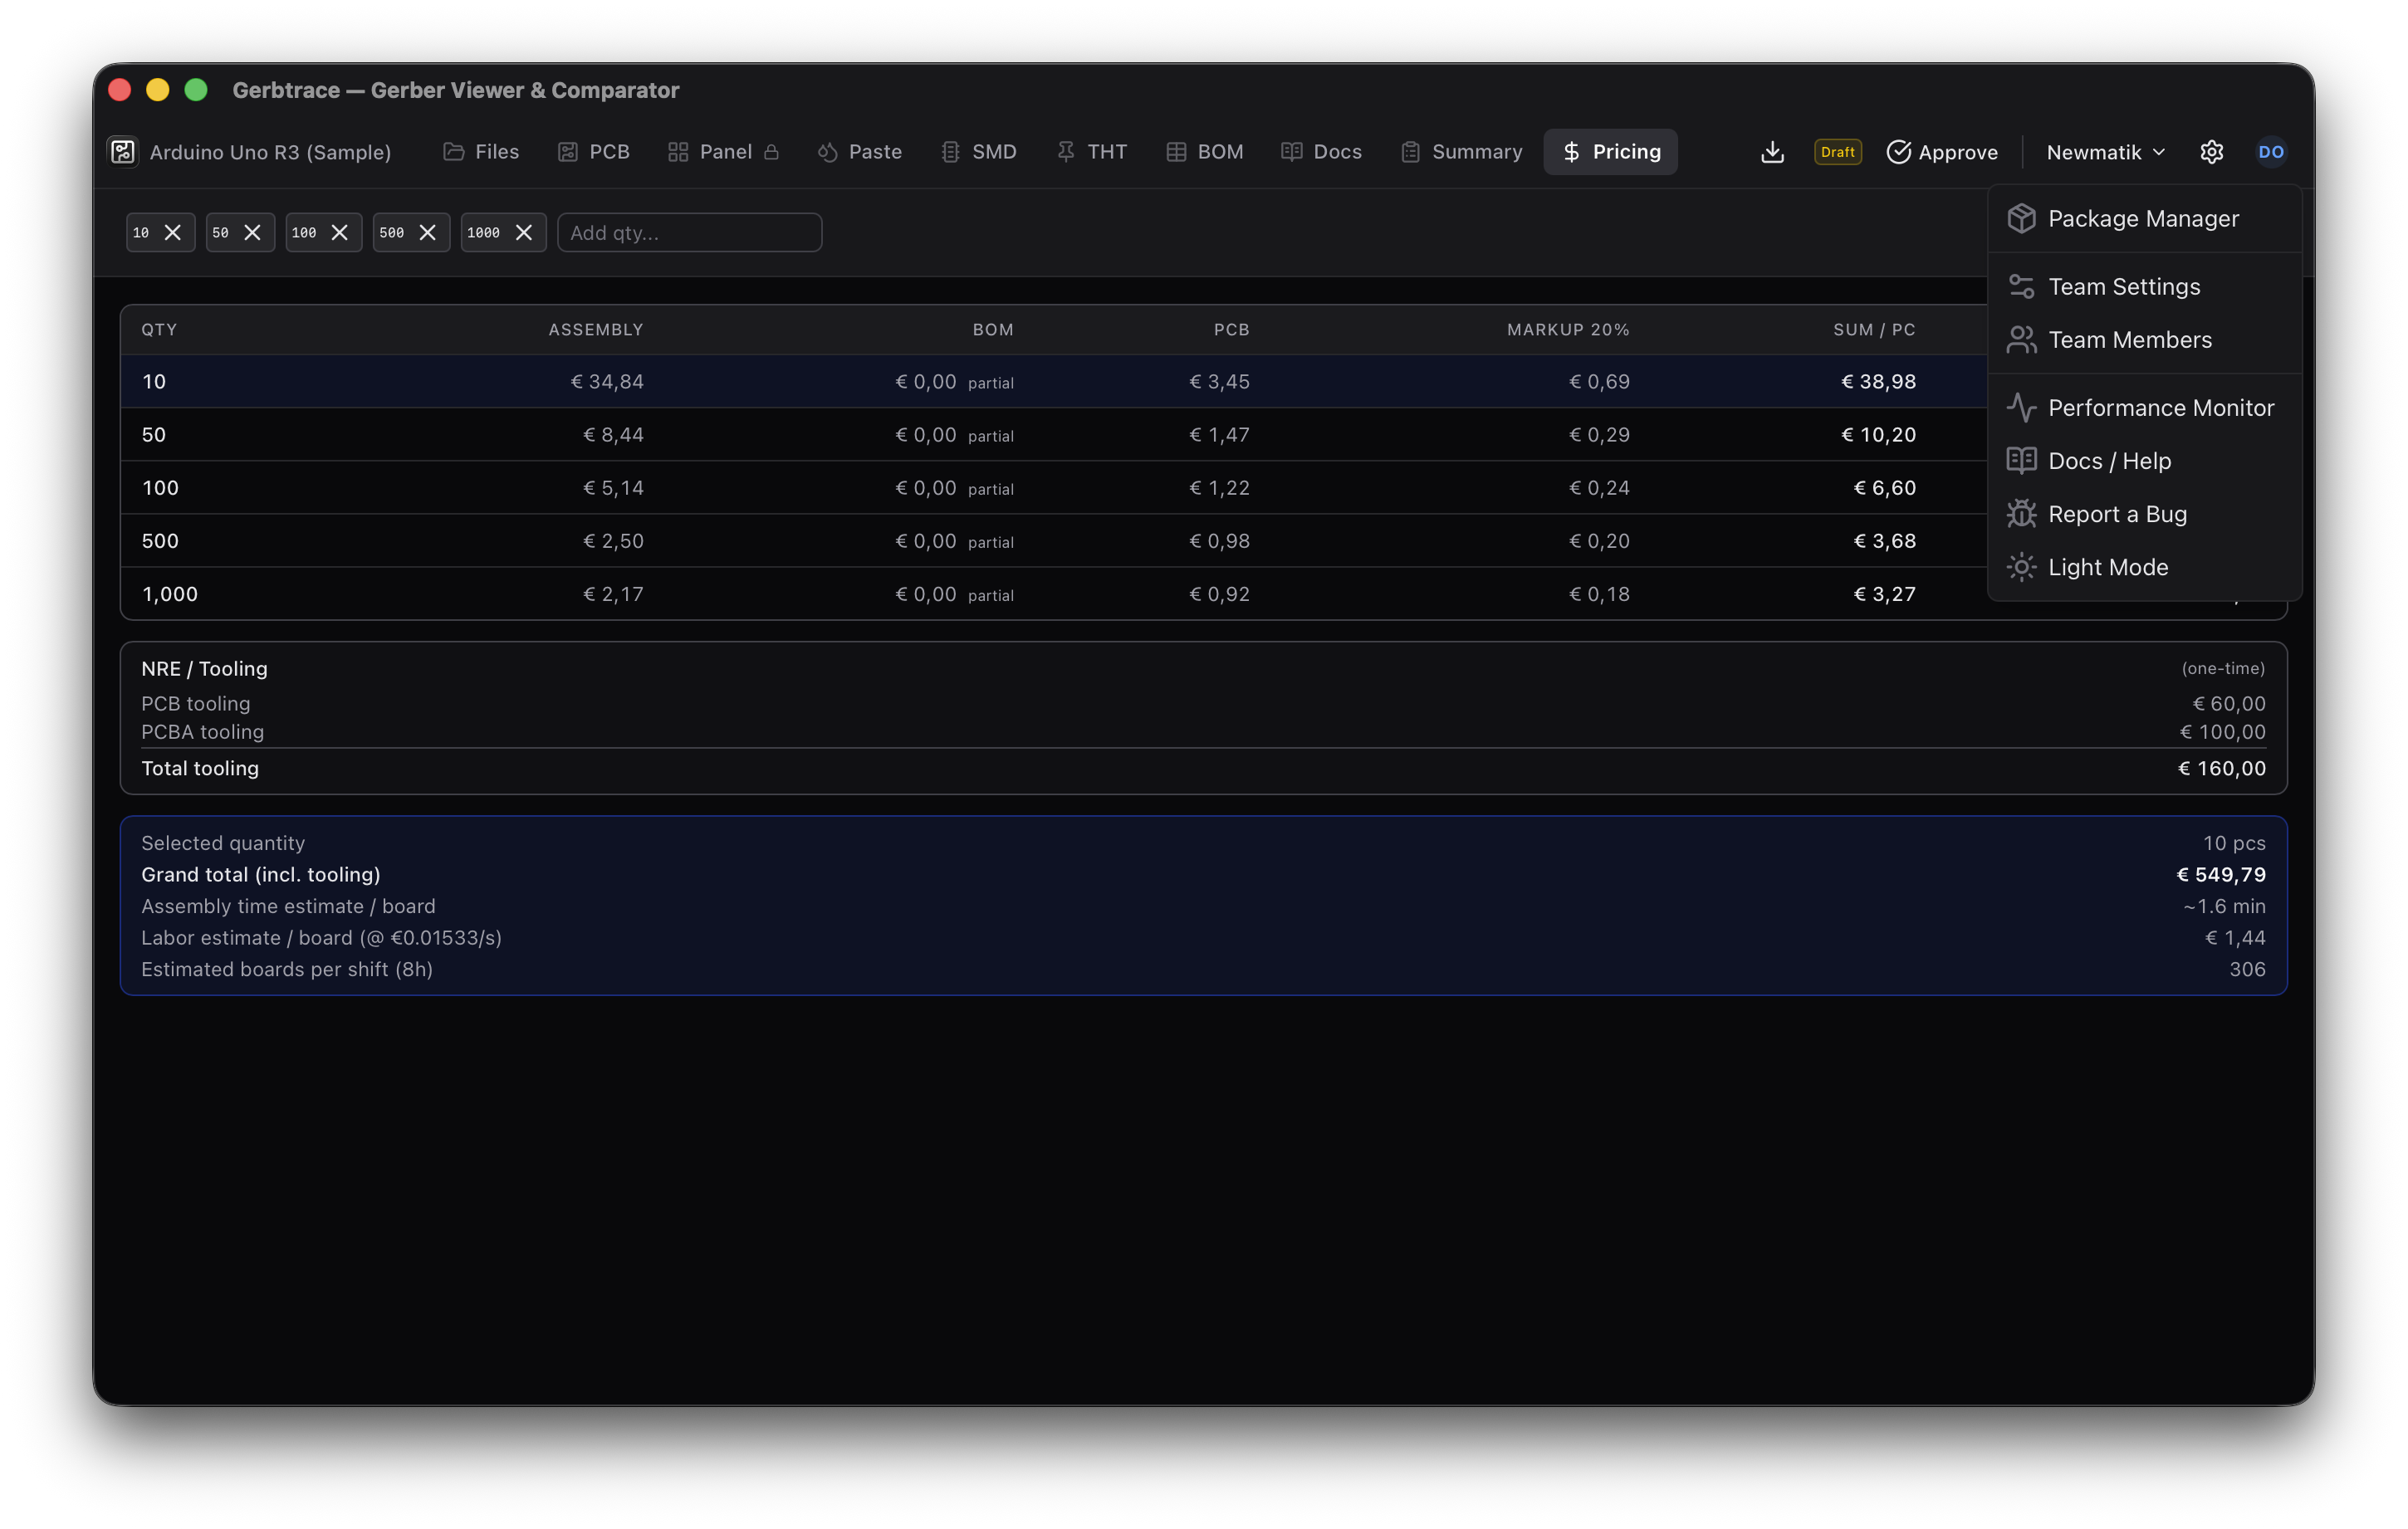The image size is (2408, 1529).
Task: Expand the Newmatik team dropdown
Action: (x=2105, y=152)
